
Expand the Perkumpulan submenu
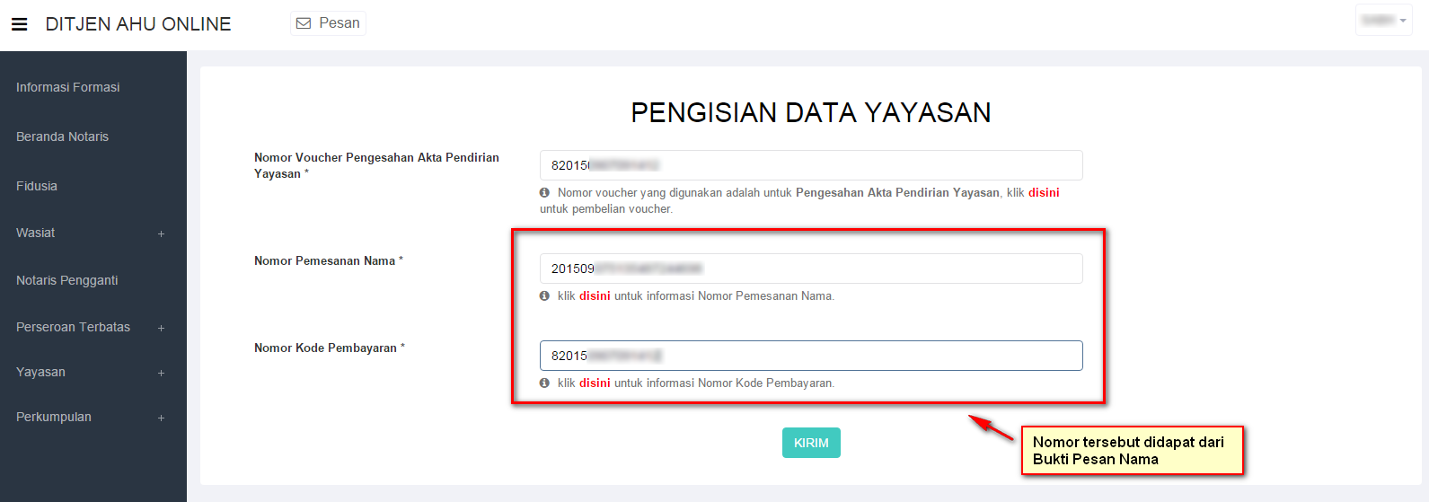tap(162, 418)
